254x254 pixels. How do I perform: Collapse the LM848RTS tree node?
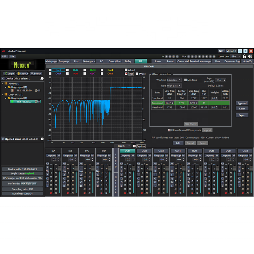3,94
